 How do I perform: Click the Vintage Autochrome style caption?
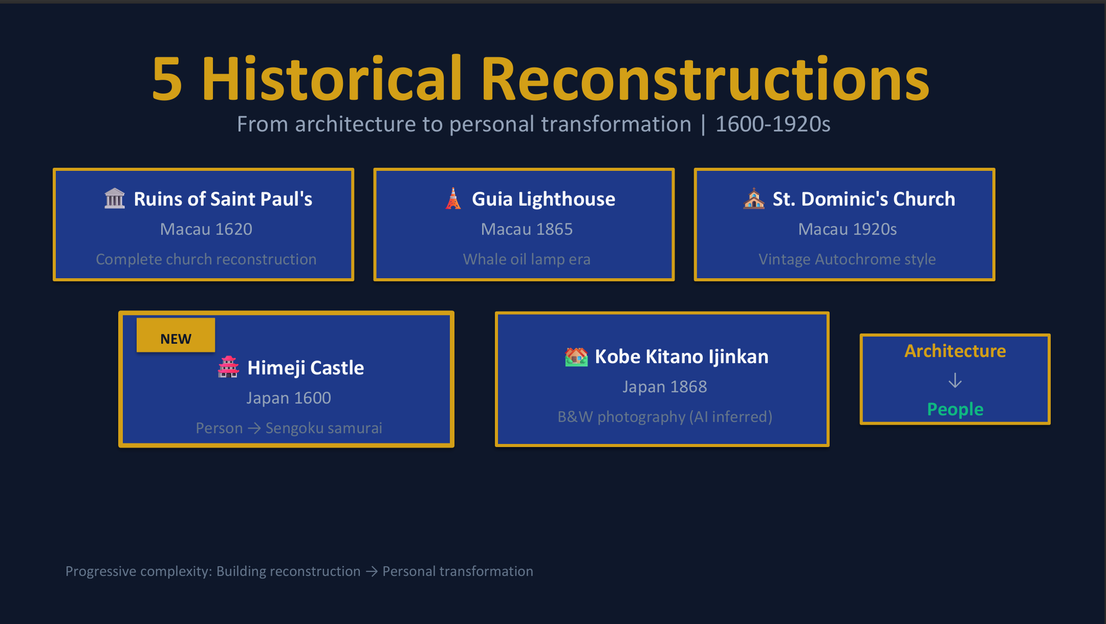(x=847, y=259)
